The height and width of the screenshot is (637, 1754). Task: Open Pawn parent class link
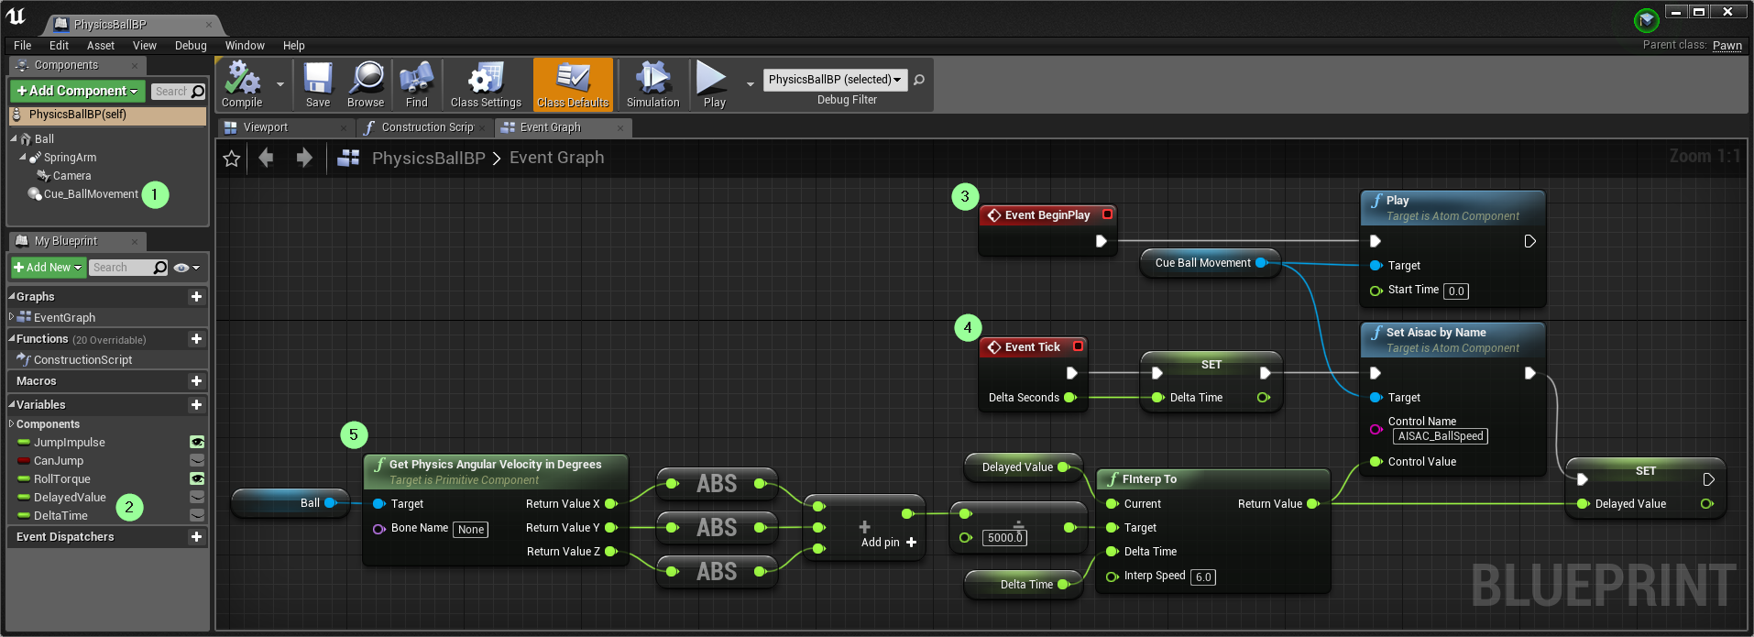1727,45
